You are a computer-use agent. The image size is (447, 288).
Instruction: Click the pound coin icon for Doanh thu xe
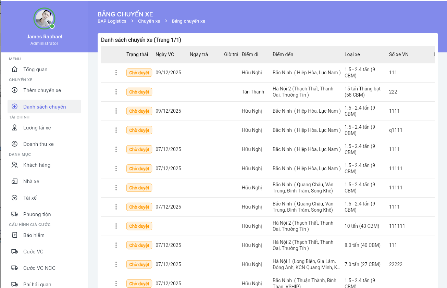click(14, 144)
